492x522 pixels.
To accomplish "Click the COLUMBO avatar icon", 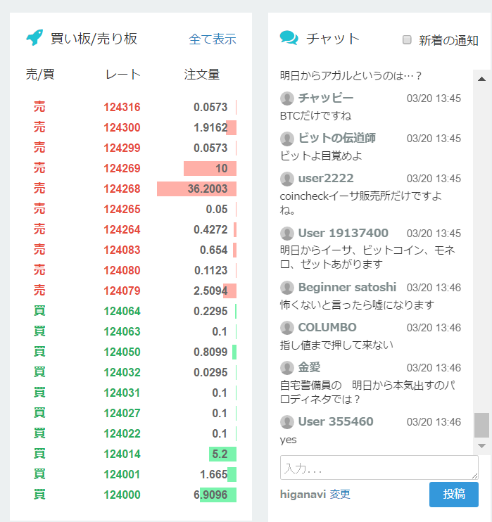I will [286, 328].
